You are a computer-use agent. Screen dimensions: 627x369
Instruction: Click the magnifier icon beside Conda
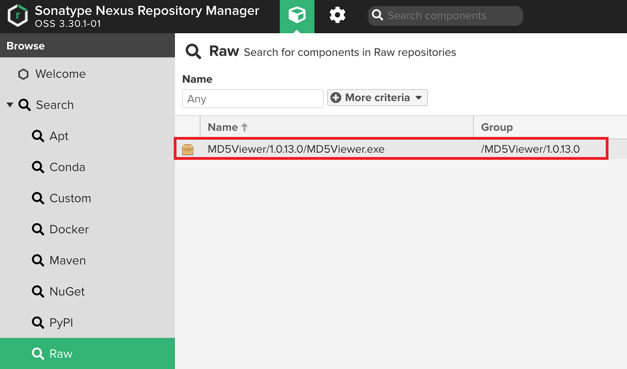[38, 167]
